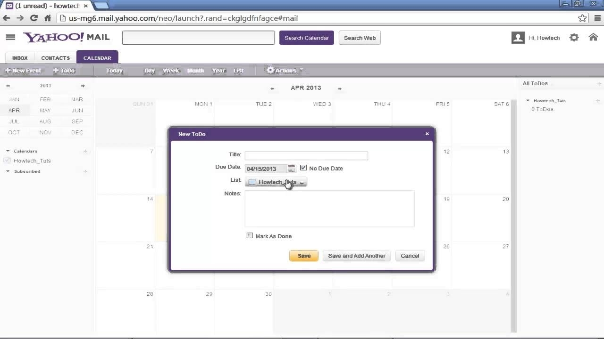
Task: Click Search Web button
Action: coord(360,38)
